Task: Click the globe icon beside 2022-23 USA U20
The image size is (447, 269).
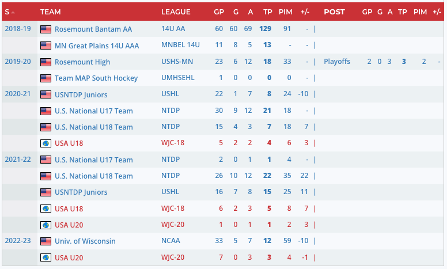Action: [46, 257]
